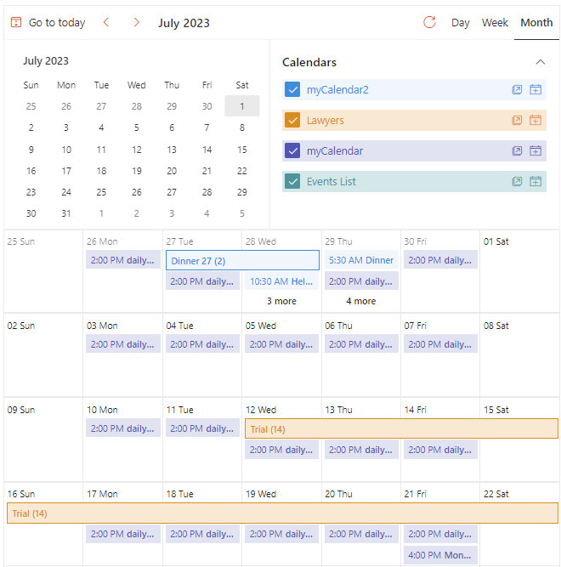Click the July 2023 header title

coord(184,23)
